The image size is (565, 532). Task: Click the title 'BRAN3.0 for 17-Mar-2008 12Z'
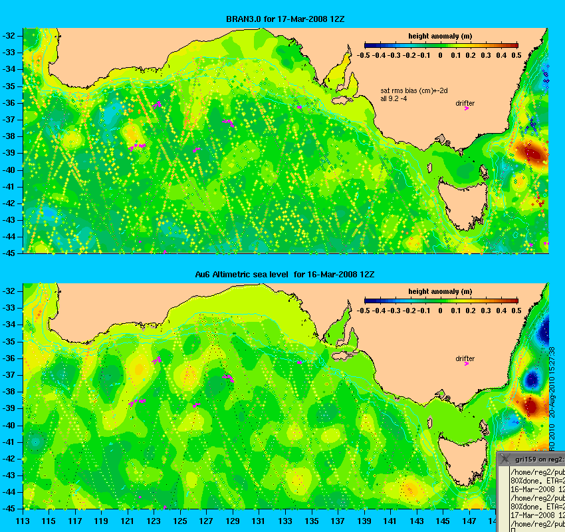pos(285,19)
